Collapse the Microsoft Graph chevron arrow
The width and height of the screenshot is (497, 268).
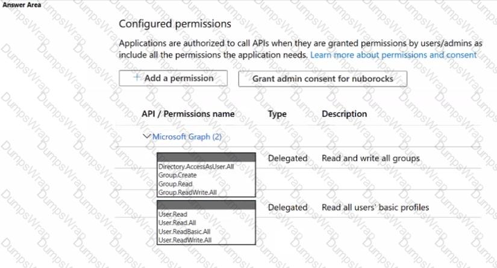click(146, 136)
